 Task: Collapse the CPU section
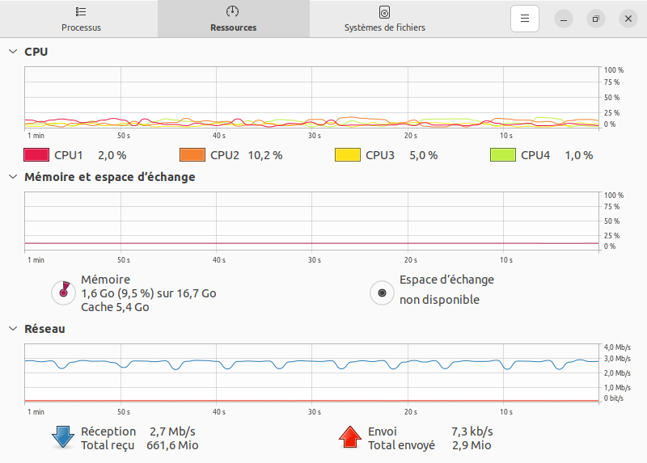12,52
